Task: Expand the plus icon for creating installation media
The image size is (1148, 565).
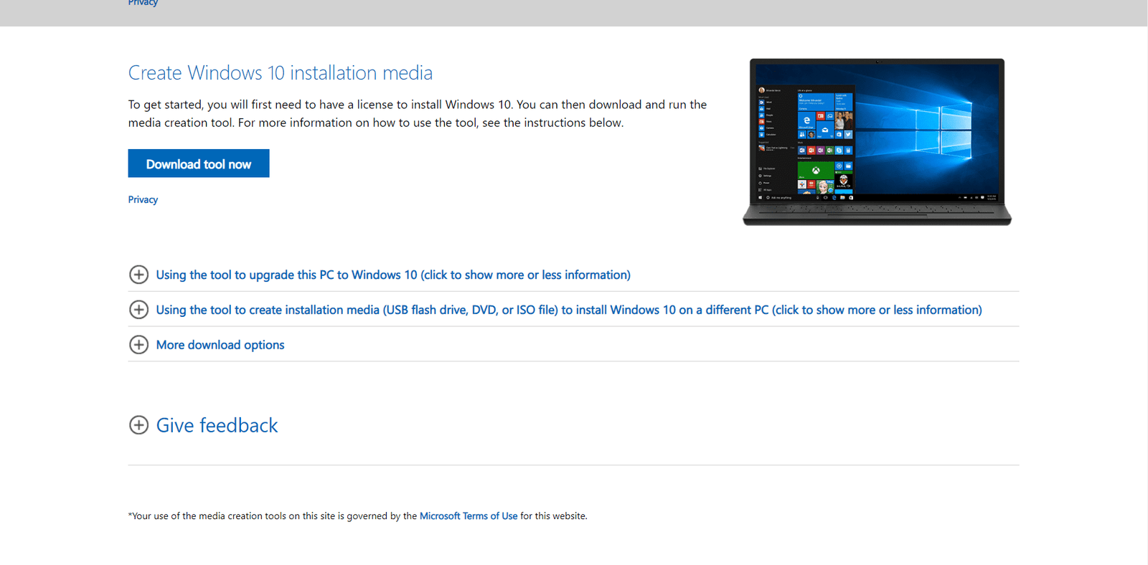Action: [138, 310]
